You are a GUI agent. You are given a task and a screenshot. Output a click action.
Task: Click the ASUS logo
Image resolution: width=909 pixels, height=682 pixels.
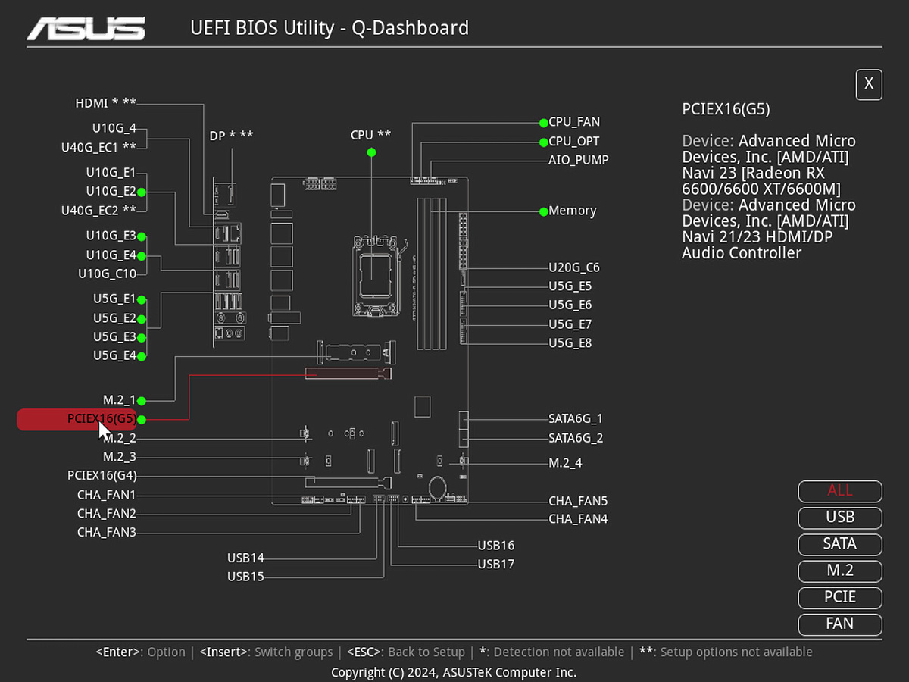point(86,29)
